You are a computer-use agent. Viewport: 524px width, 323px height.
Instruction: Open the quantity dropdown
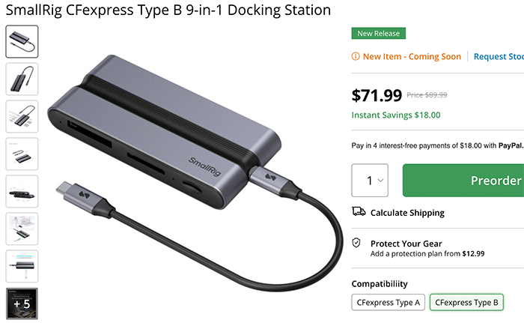tap(370, 181)
